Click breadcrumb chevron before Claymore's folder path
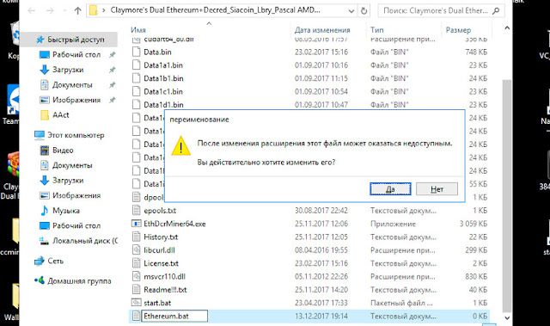Image resolution: width=550 pixels, height=326 pixels. coord(103,11)
